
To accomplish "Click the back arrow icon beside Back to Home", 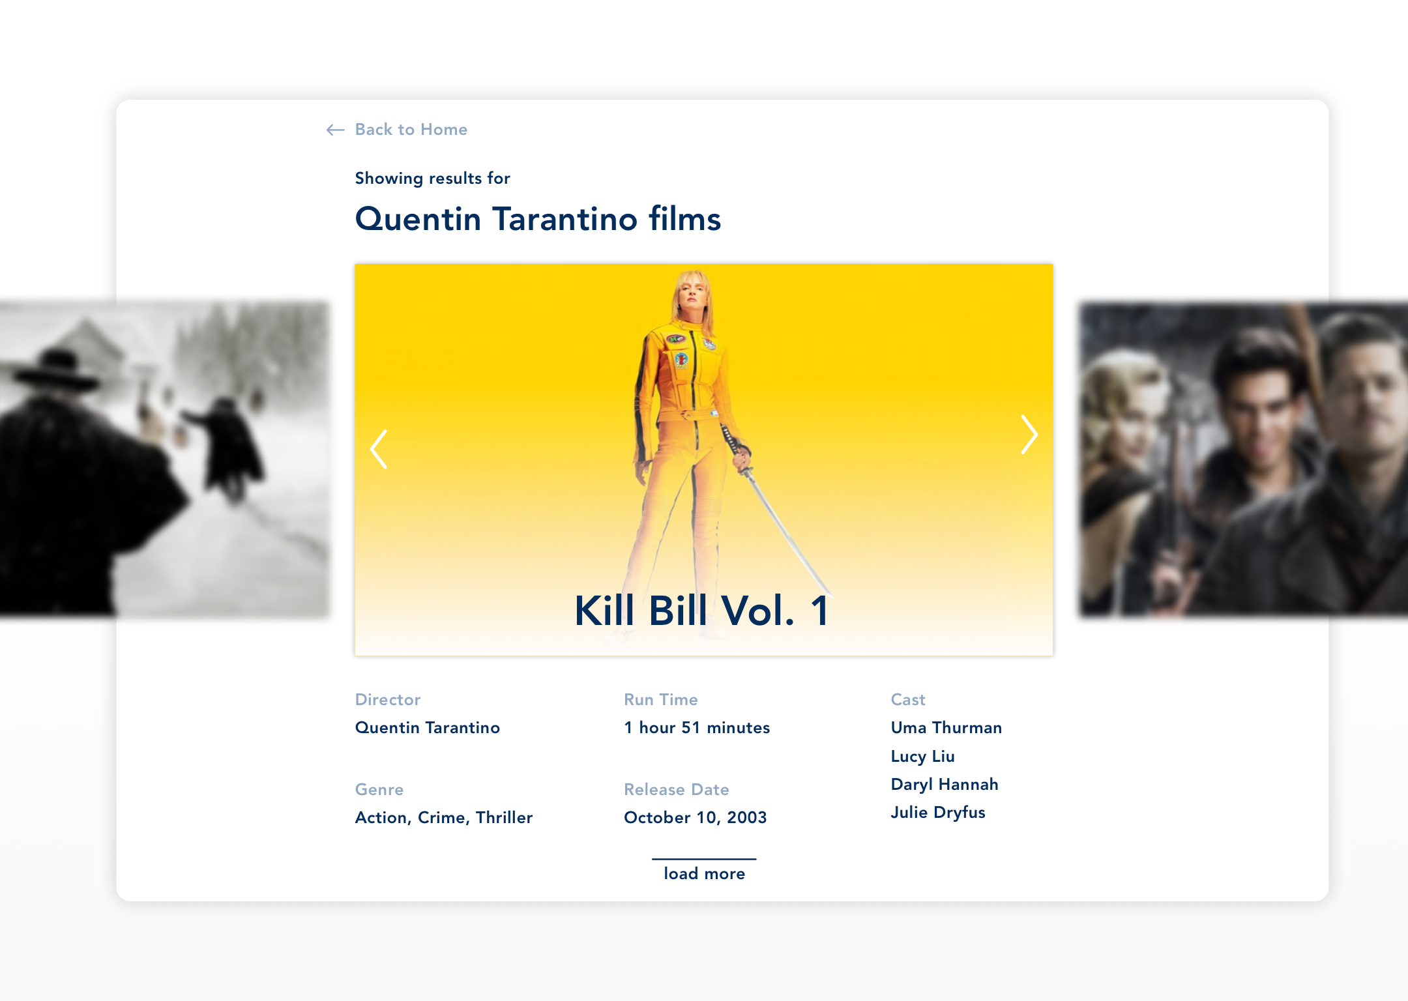I will coord(335,130).
